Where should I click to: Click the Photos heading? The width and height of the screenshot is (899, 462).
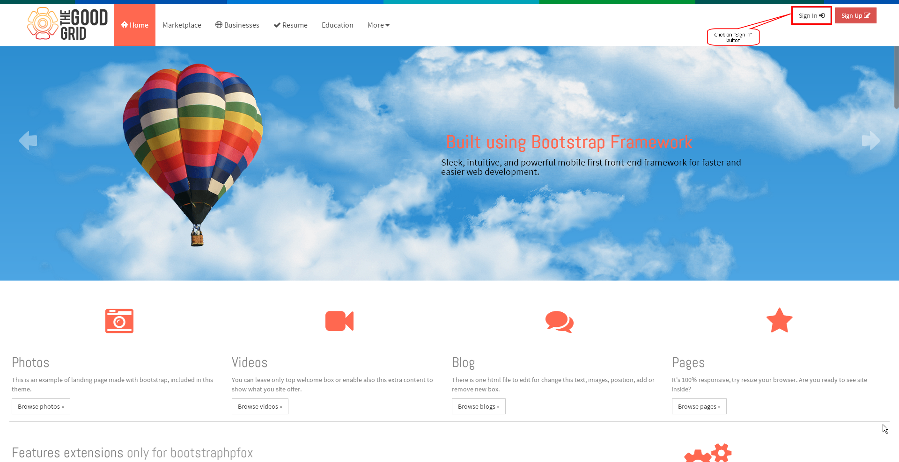tap(30, 362)
